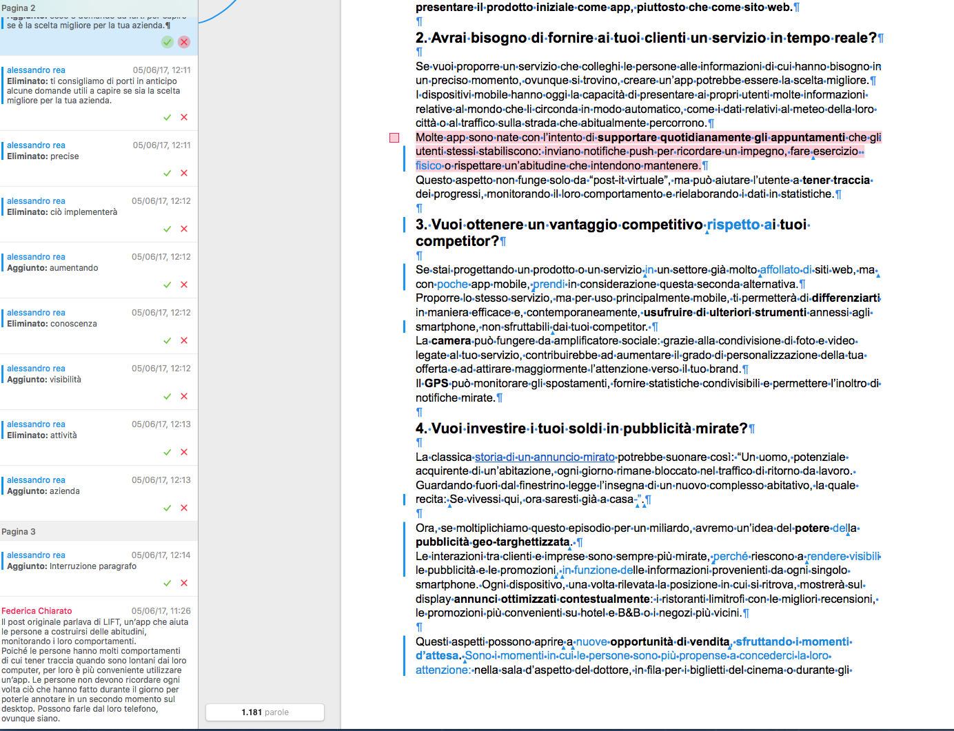The image size is (954, 731).
Task: Click the pink comment marker in the margin
Action: pyautogui.click(x=394, y=138)
